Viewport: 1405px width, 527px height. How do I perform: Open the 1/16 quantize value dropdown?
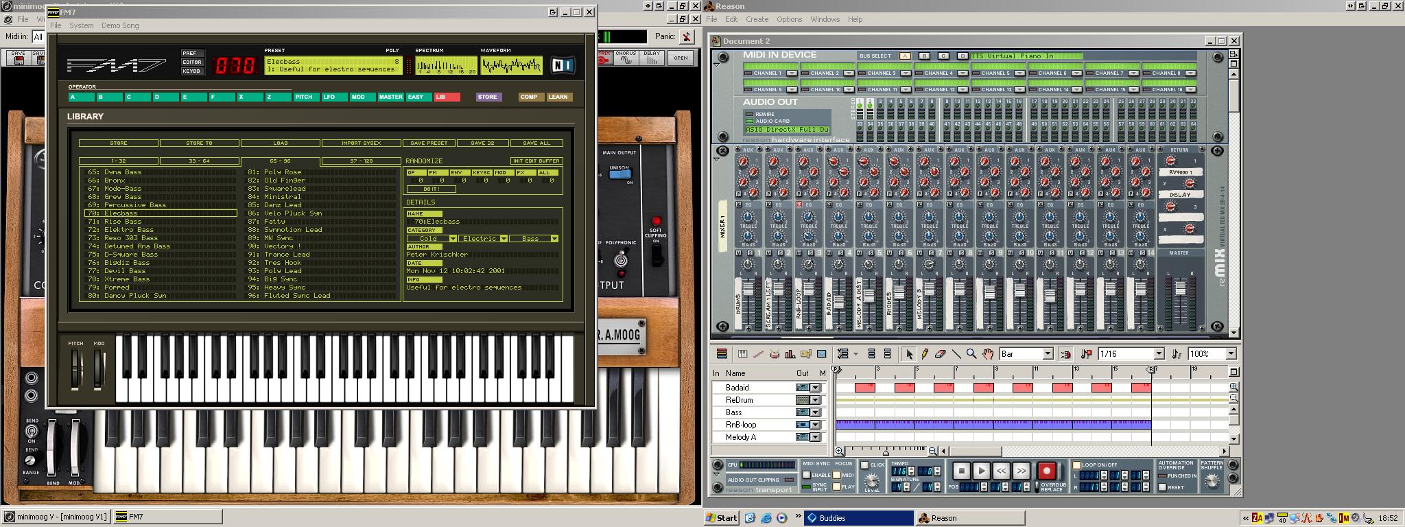tap(1159, 354)
